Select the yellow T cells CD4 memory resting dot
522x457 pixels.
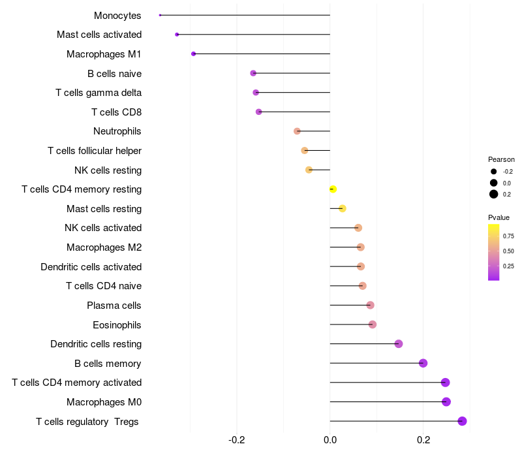[333, 189]
